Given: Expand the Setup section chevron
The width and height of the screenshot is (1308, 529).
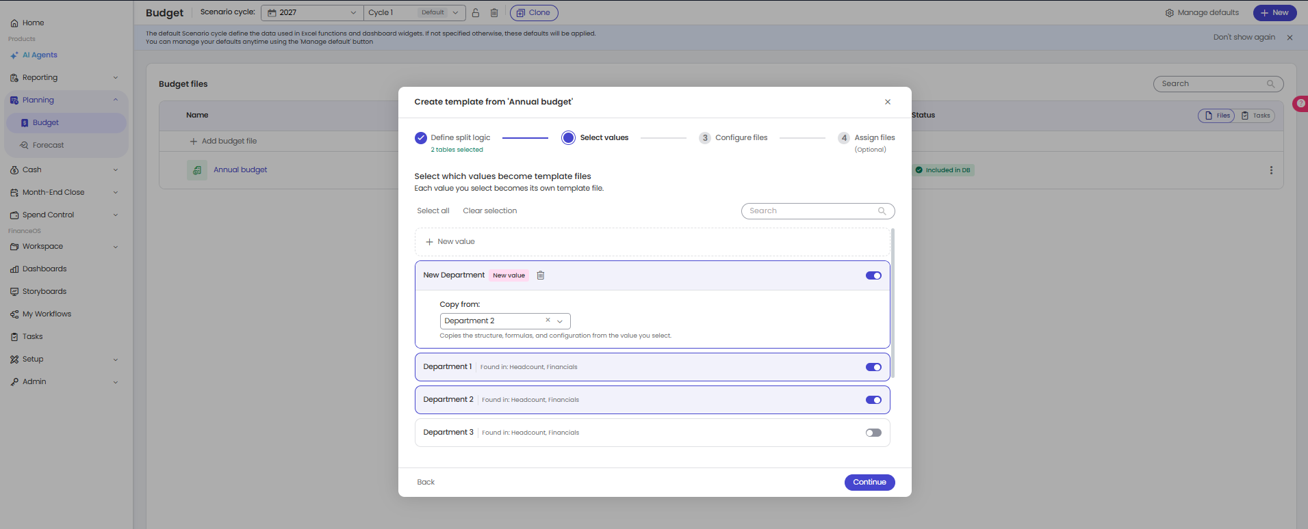Looking at the screenshot, I should click(116, 360).
